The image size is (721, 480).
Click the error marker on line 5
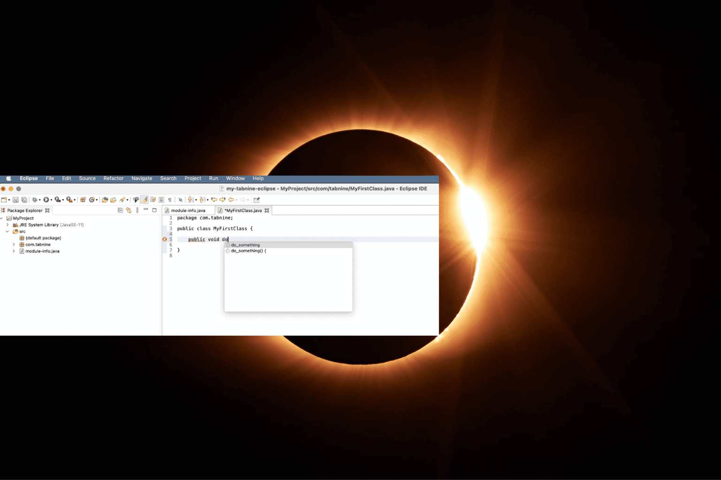164,239
